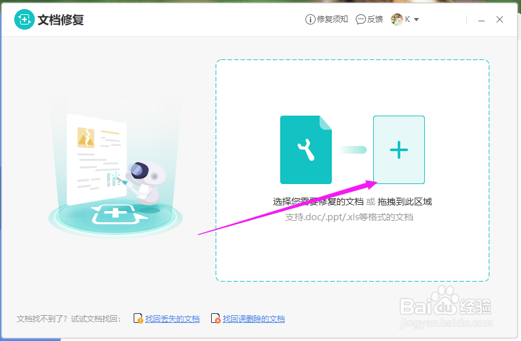Click the deleted document icon with red badge
The width and height of the screenshot is (521, 341).
point(216,318)
